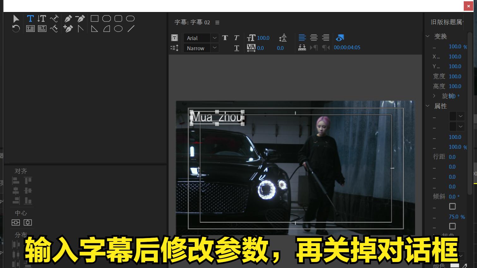
Task: Switch to the 旧版标题属 panel tab
Action: 447,22
